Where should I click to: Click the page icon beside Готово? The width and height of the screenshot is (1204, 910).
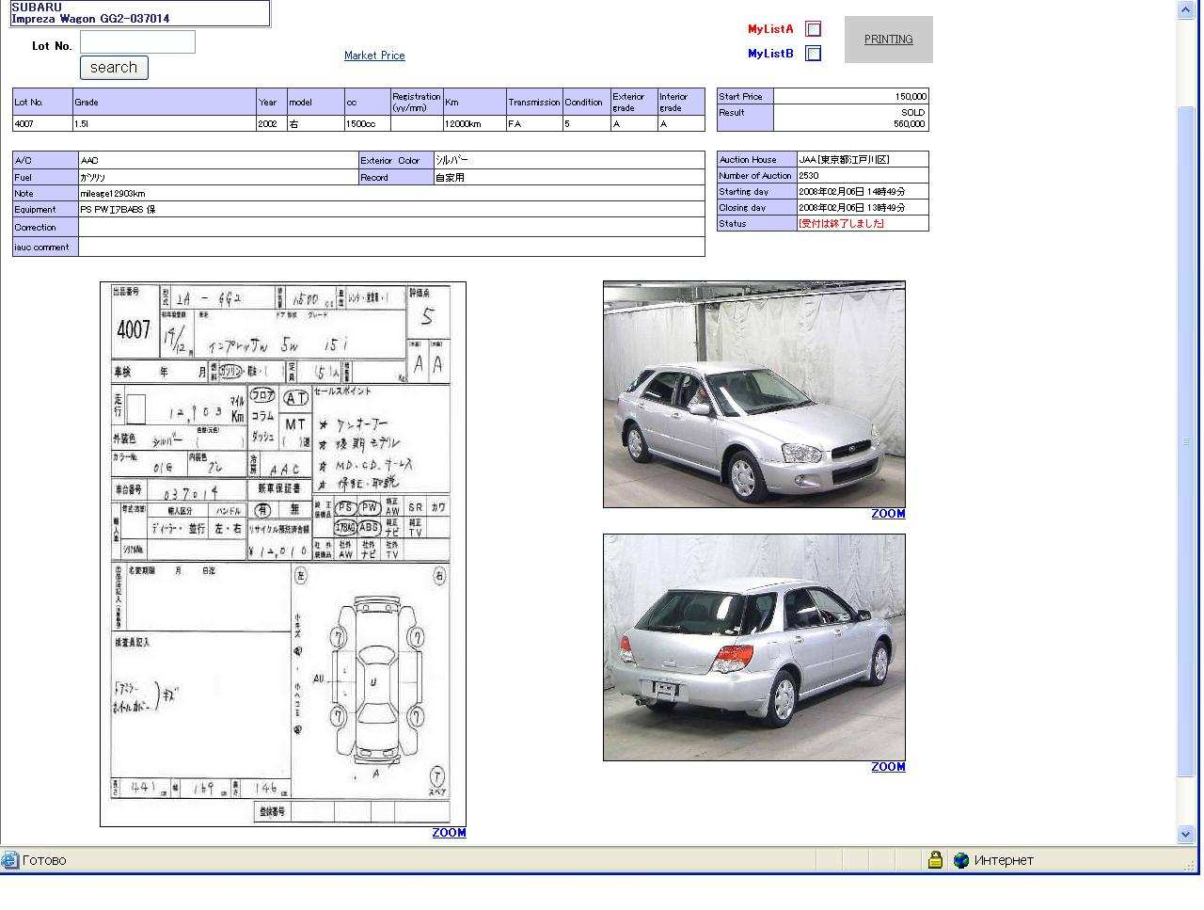point(9,860)
